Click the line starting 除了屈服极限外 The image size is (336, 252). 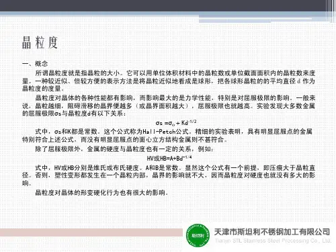124,149
